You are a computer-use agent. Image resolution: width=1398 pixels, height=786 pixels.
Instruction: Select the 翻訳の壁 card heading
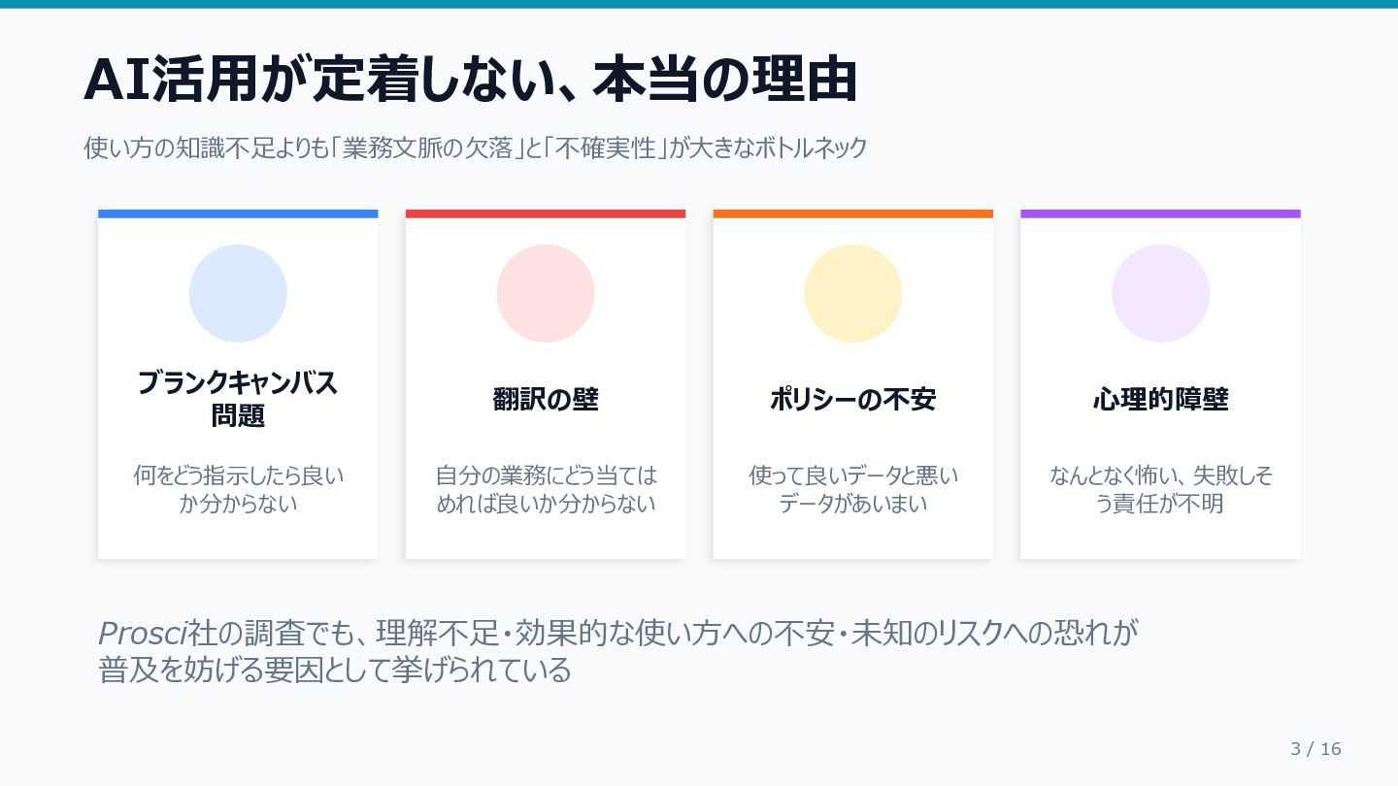(x=546, y=399)
